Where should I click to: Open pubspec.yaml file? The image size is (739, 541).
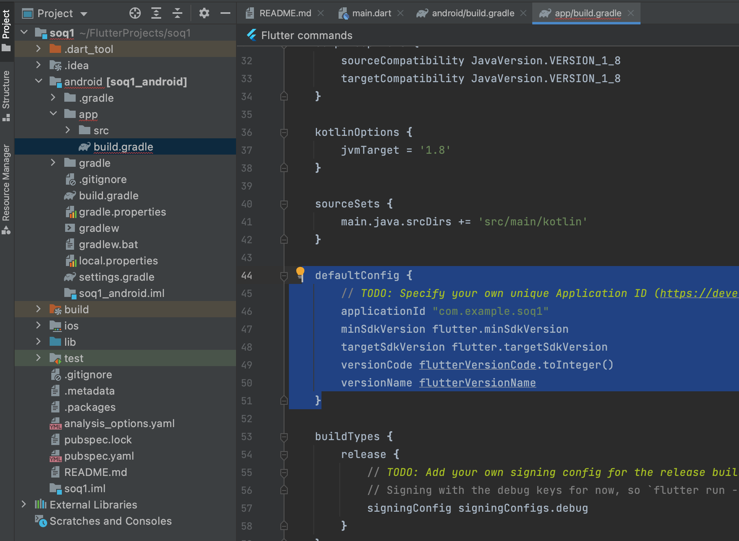point(125,456)
